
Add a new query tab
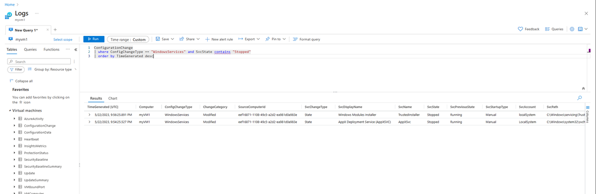pyautogui.click(x=55, y=29)
